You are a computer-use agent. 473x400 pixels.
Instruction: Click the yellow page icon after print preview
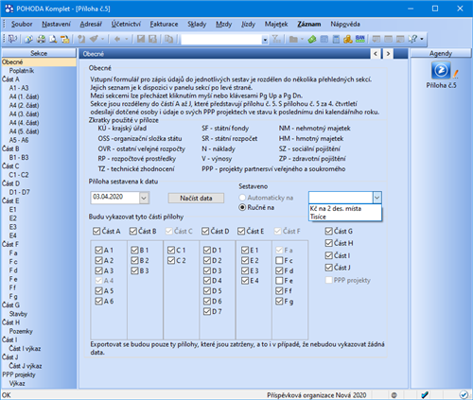pos(65,39)
